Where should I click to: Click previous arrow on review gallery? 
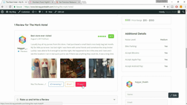coord(33,68)
